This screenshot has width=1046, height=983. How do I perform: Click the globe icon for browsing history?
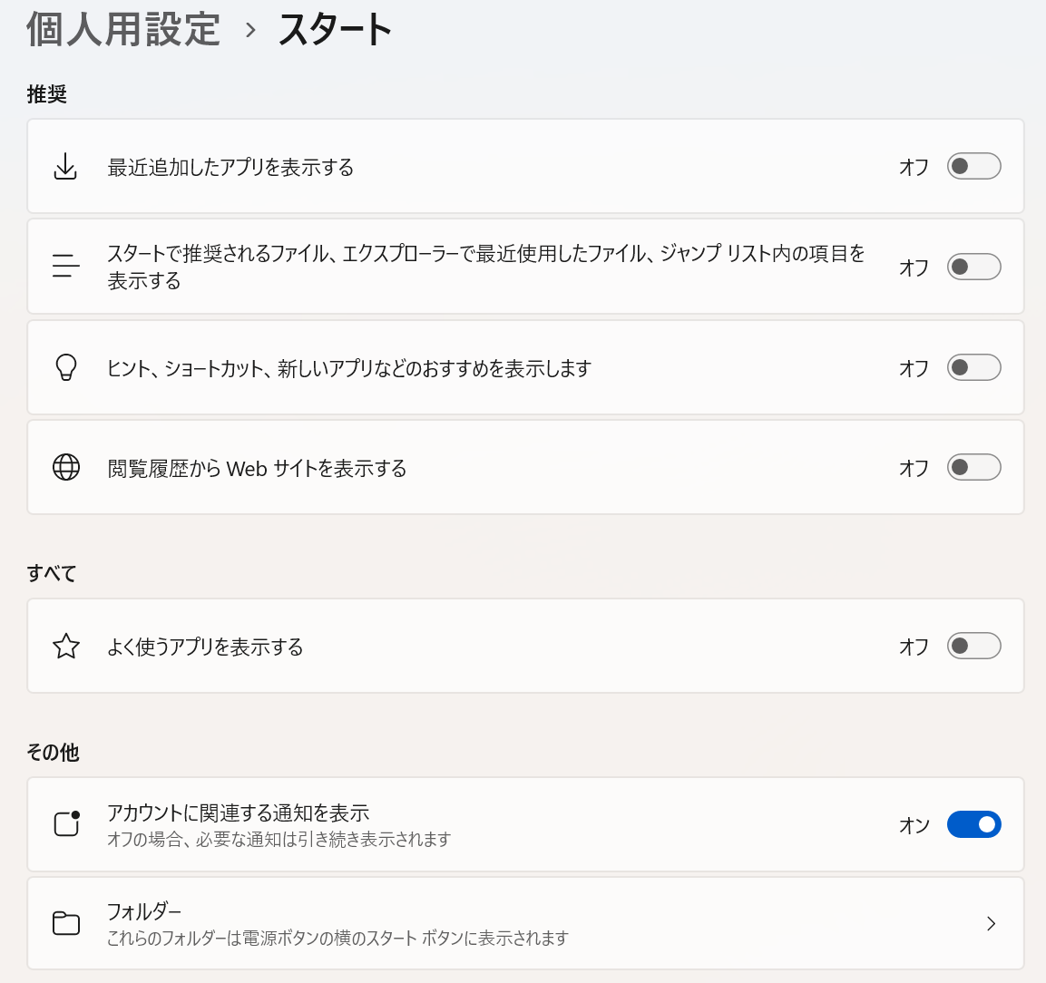[x=65, y=467]
